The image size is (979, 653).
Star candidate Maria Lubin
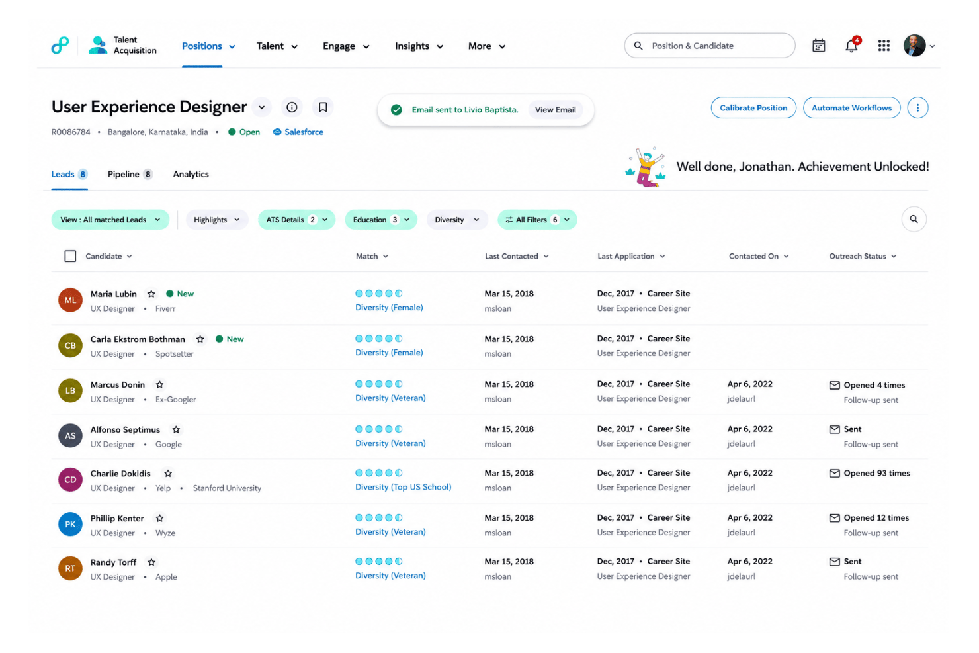151,294
